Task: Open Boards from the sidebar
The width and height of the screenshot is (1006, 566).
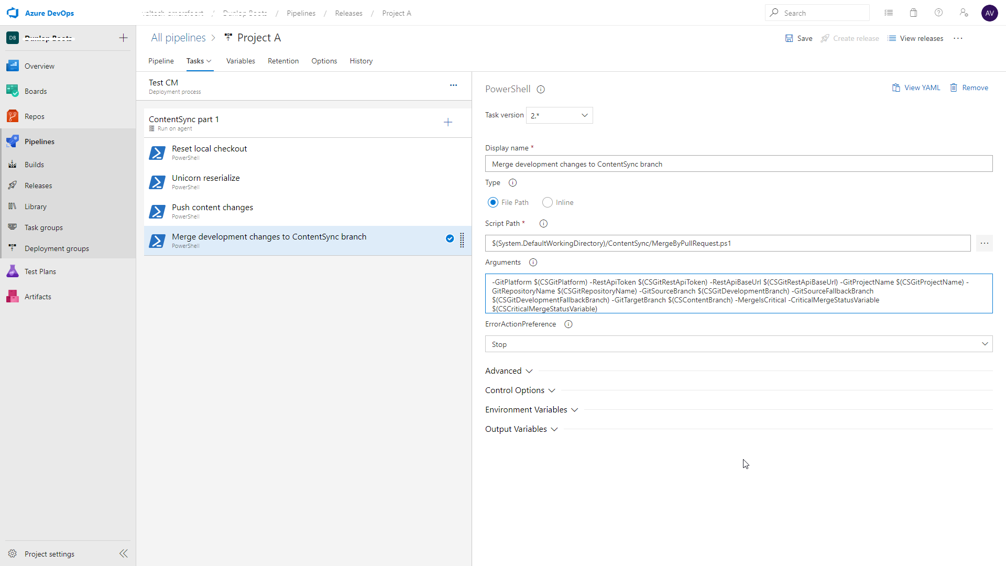Action: point(36,91)
